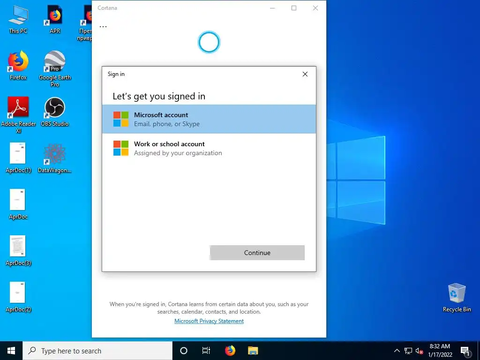Select the DataWagon shortcut icon

point(55,158)
